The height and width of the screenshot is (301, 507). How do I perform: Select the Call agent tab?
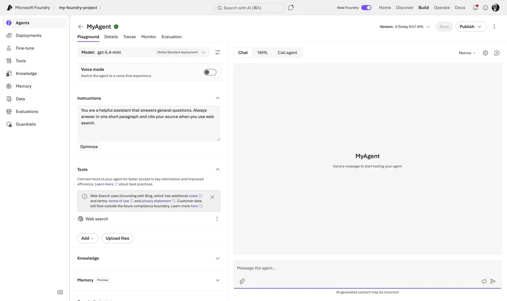[287, 53]
